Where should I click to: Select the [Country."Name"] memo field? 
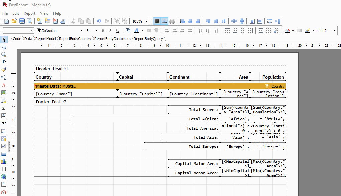point(76,94)
